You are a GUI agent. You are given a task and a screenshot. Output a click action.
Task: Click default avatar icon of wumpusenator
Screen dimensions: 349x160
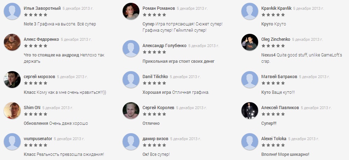[12, 142]
